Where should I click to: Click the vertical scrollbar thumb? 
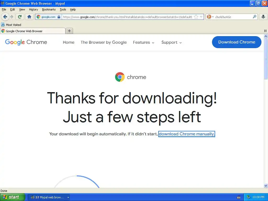click(266, 59)
